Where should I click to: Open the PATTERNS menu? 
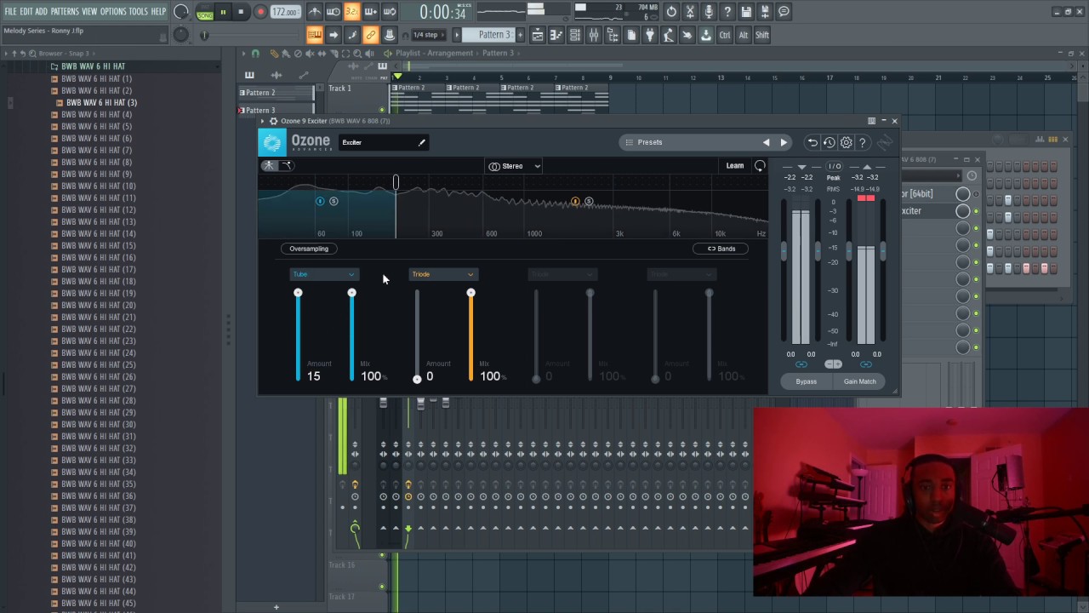coord(65,11)
